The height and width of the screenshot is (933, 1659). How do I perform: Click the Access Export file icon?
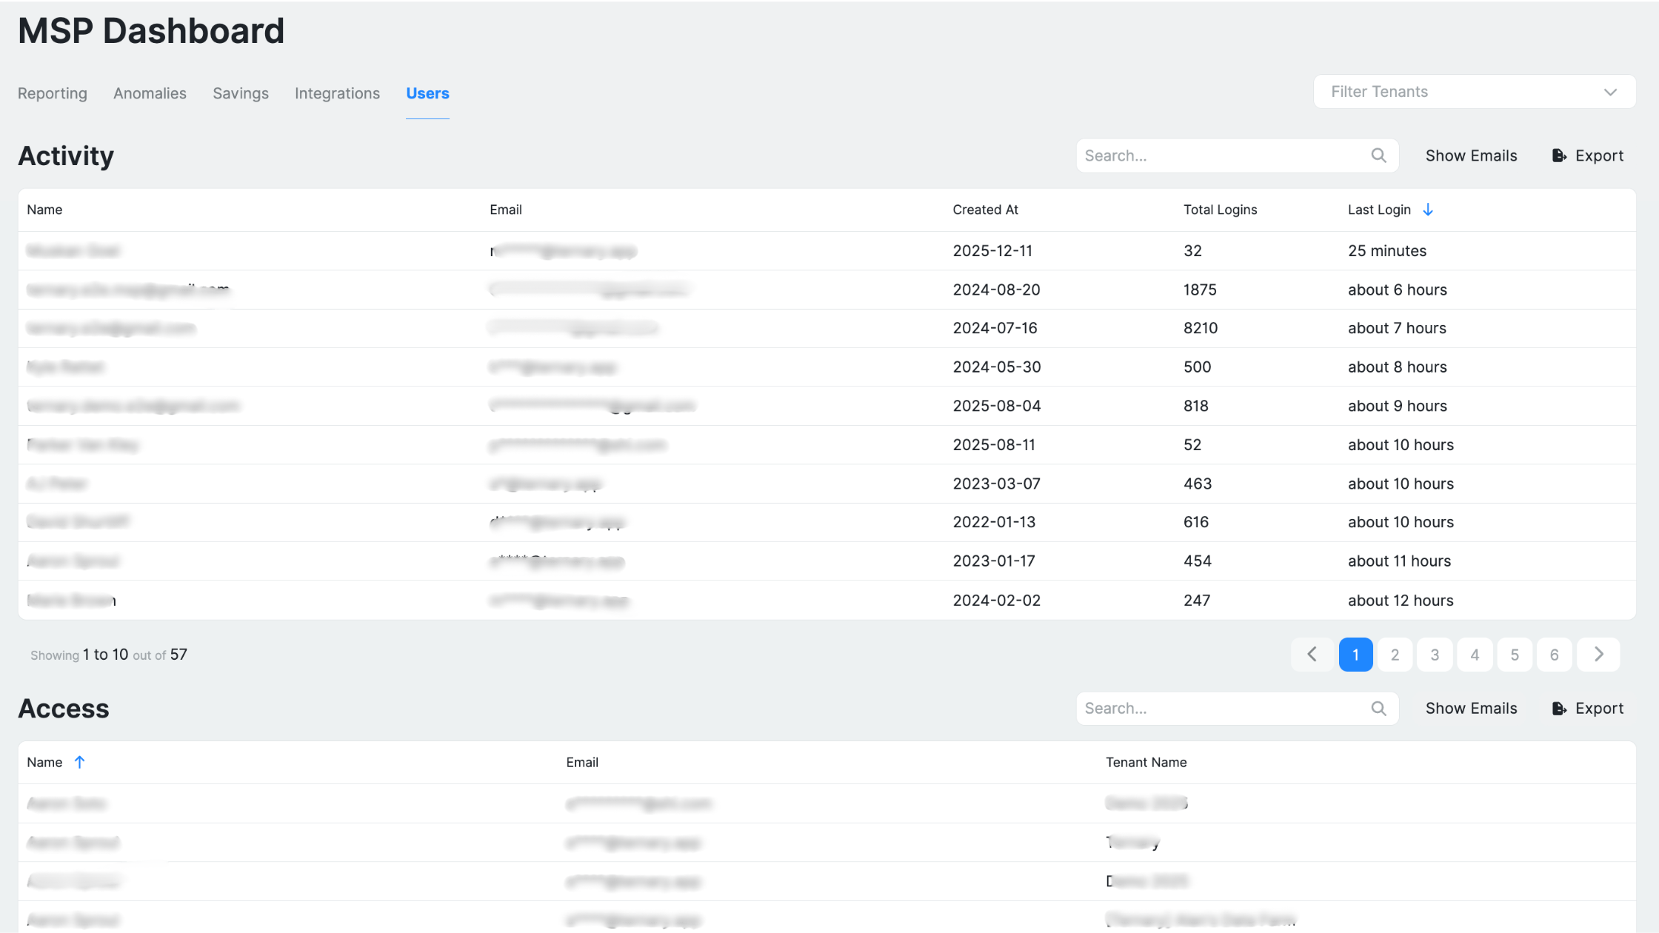click(x=1559, y=709)
